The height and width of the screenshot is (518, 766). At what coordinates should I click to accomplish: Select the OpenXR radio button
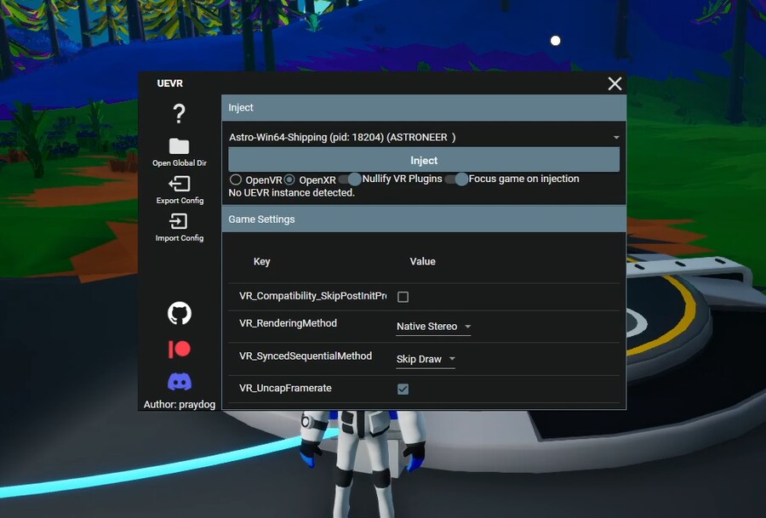pyautogui.click(x=289, y=179)
